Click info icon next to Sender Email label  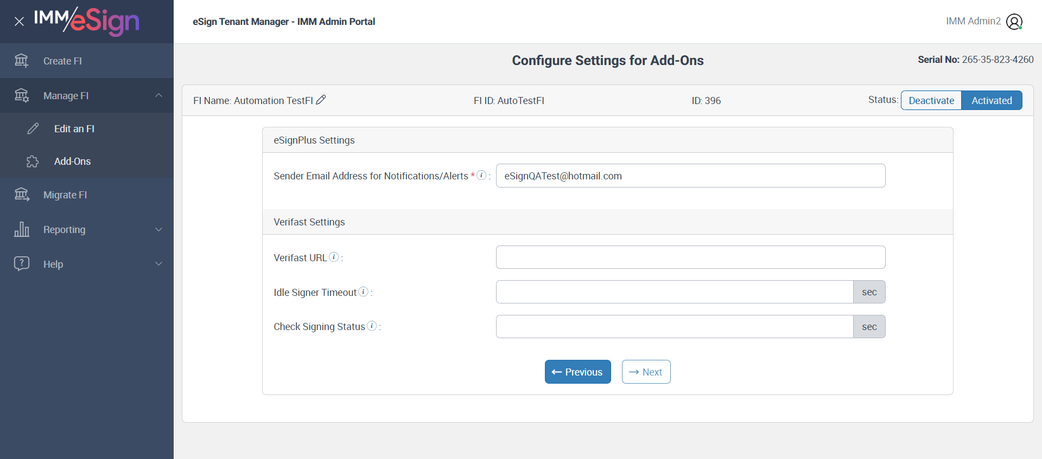[481, 175]
